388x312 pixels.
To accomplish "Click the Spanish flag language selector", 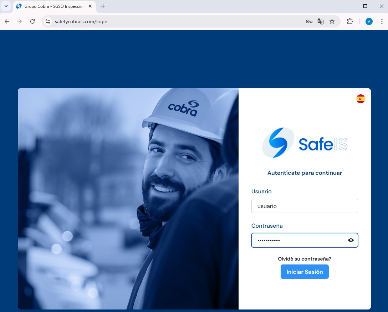I will [x=361, y=99].
